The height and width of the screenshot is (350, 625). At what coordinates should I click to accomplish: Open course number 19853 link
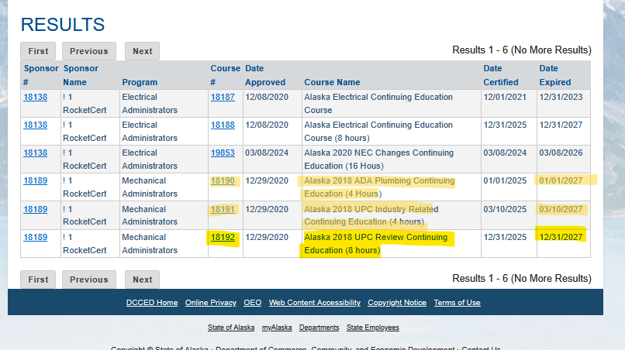[x=223, y=153]
